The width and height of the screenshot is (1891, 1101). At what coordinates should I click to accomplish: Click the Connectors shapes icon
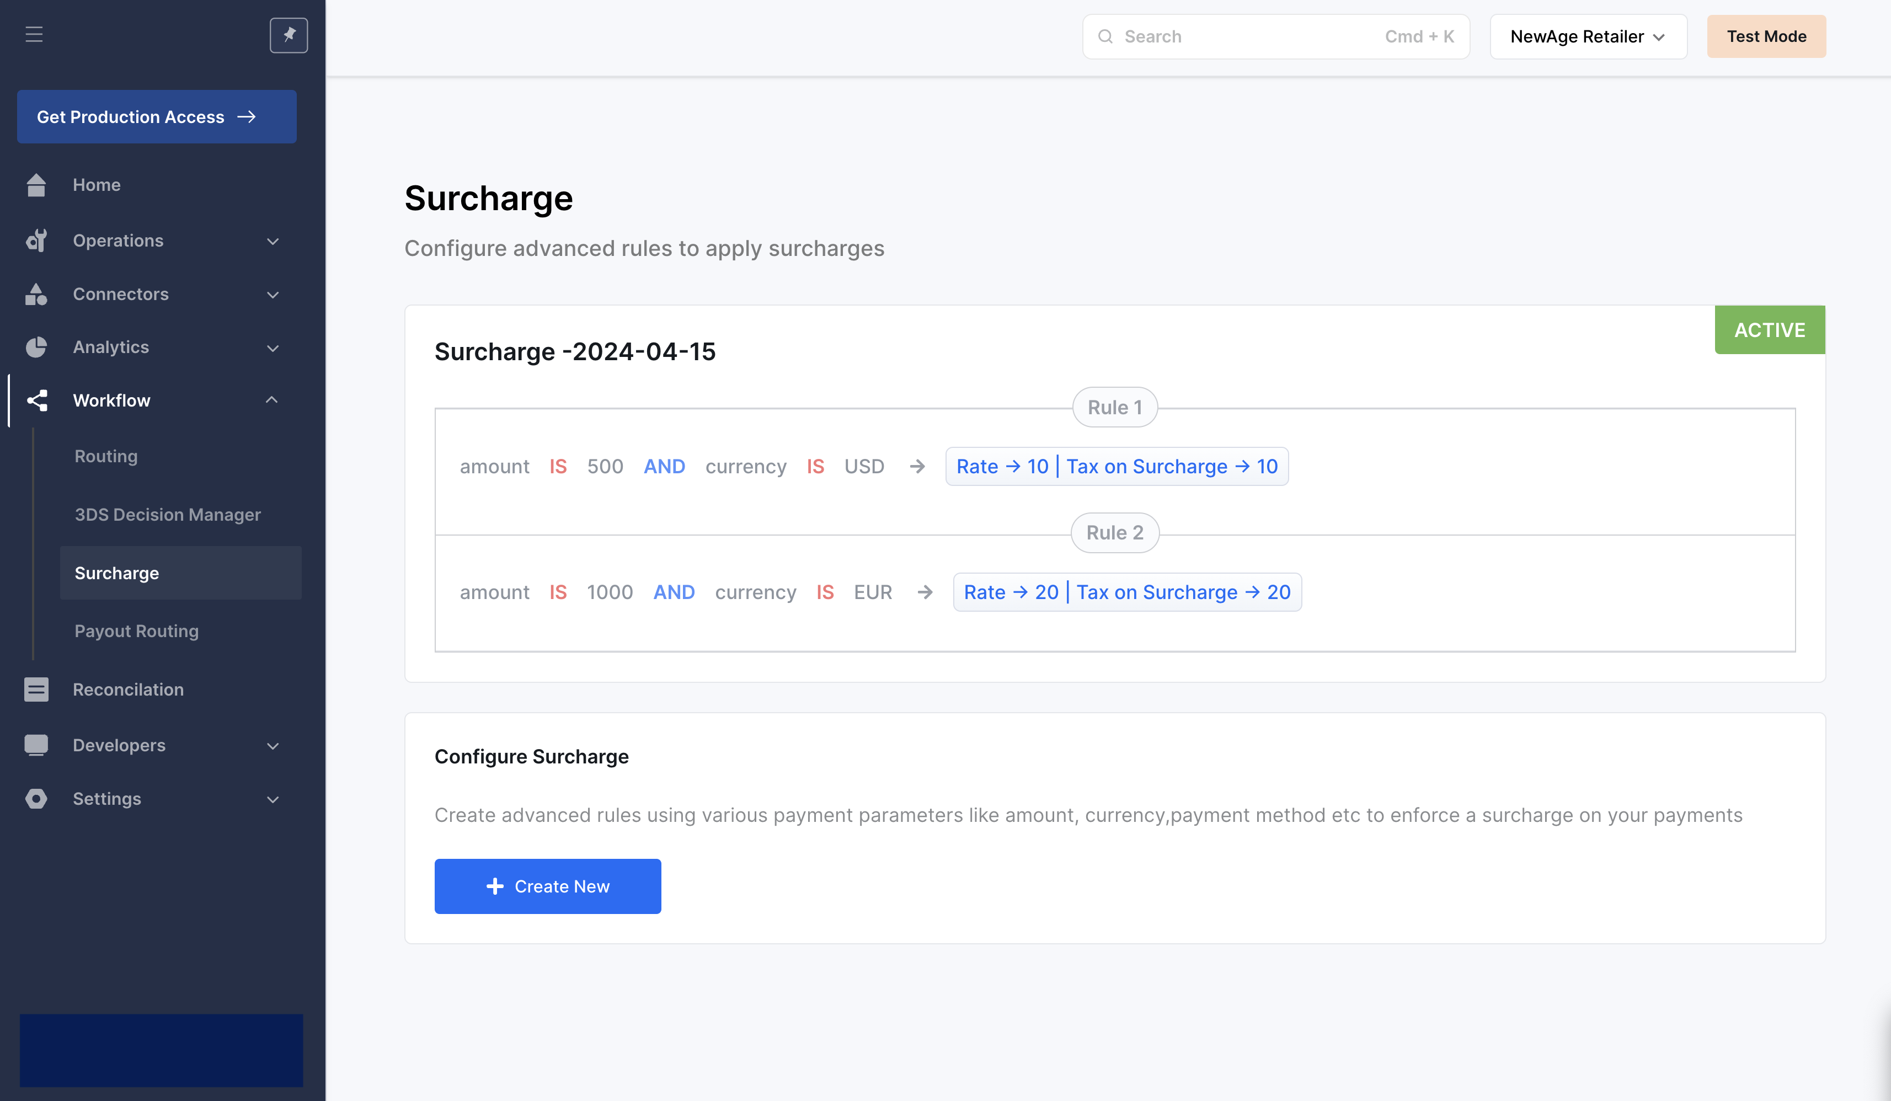36,294
